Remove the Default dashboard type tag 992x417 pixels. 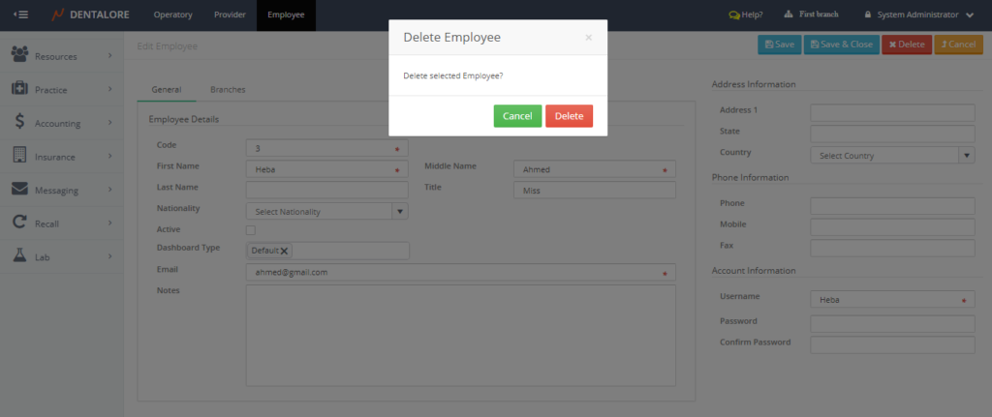284,251
